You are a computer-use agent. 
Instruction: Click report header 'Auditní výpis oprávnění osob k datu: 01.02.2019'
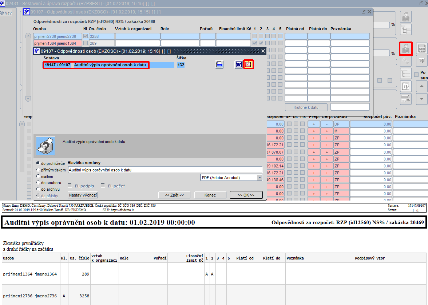pyautogui.click(x=85, y=222)
